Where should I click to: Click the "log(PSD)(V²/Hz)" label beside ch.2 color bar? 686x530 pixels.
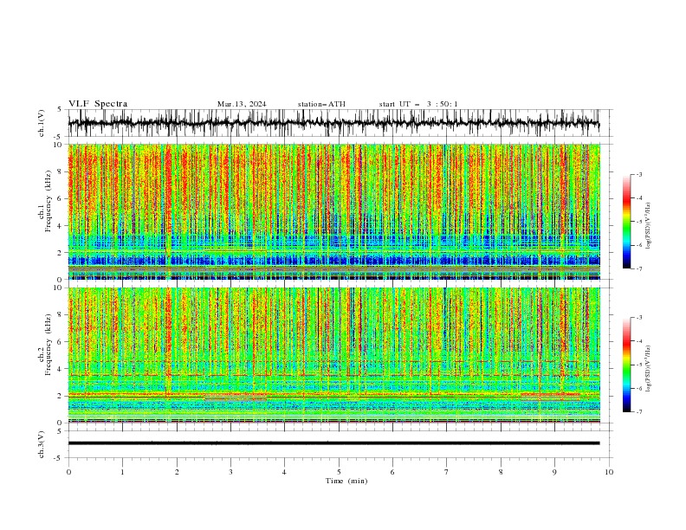tap(649, 368)
